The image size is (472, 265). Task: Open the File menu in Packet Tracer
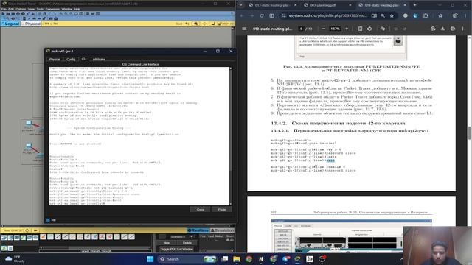[4, 9]
